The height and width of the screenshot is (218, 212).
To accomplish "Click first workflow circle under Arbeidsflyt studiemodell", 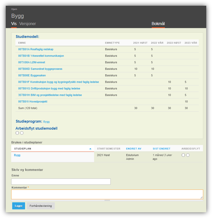I will (x=17, y=133).
